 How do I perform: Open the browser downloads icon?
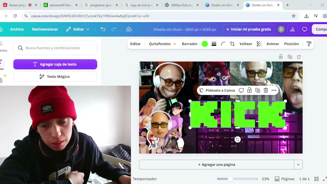[306, 16]
